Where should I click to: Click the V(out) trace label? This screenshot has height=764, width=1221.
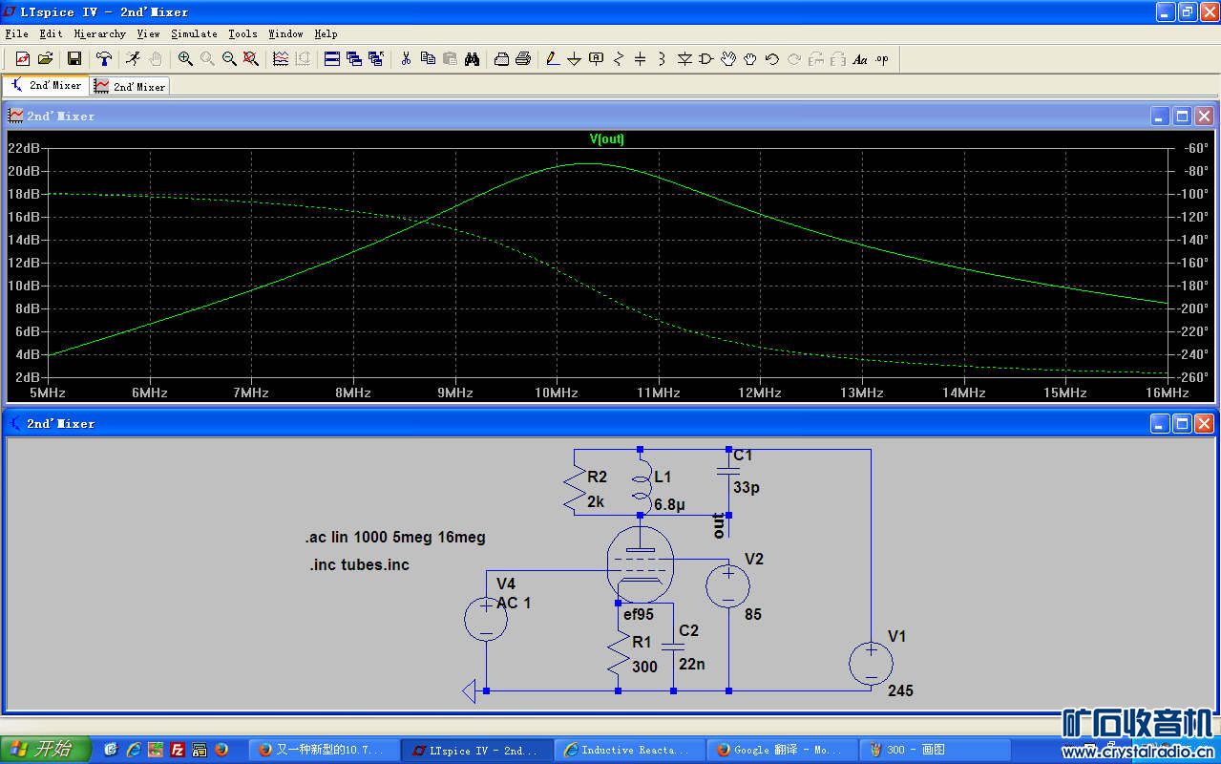click(607, 138)
